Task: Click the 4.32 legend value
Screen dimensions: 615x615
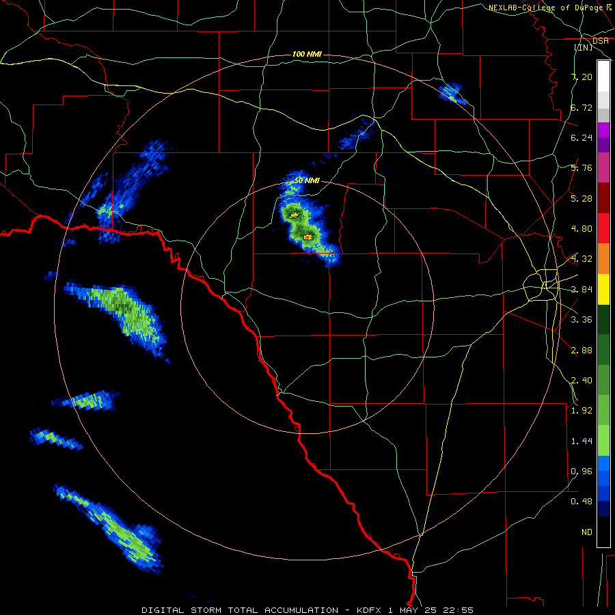Action: coord(582,259)
